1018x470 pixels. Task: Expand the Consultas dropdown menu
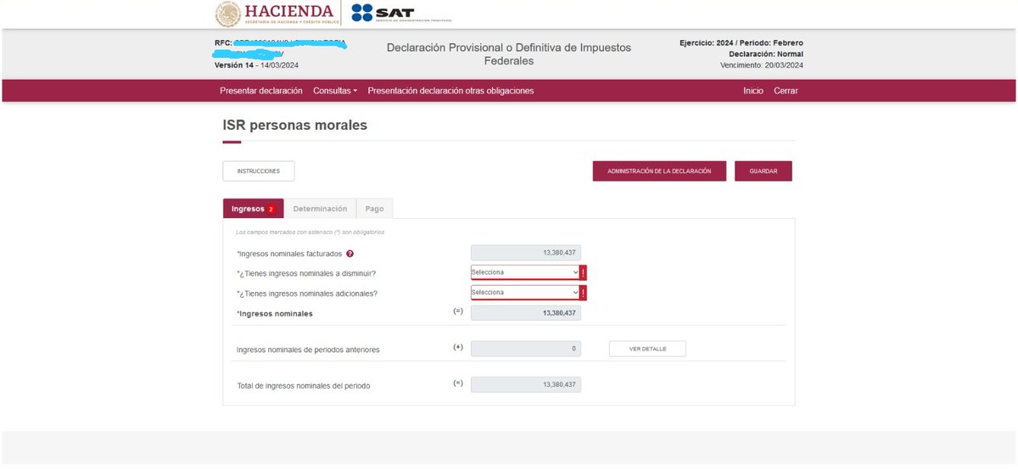pyautogui.click(x=335, y=91)
